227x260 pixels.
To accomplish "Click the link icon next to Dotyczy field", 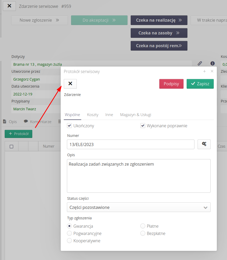I will [200, 63].
